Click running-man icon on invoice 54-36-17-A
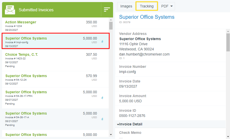The width and height of the screenshot is (230, 139). [102, 119]
